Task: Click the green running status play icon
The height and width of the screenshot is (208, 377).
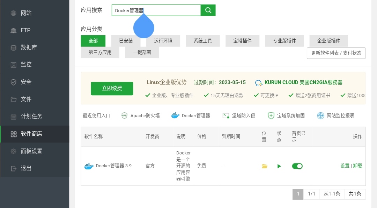Action: pos(279,166)
